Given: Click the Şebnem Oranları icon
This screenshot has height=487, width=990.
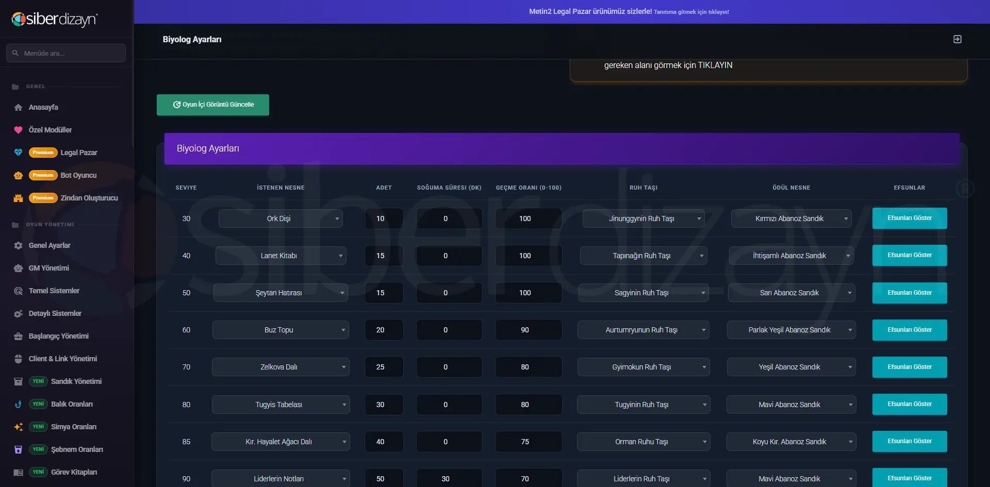Looking at the screenshot, I should (x=18, y=449).
